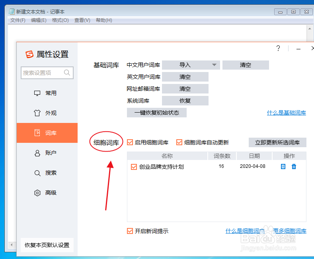Disable the 启用细胞词库 checkbox
This screenshot has width=314, height=259.
pyautogui.click(x=130, y=142)
